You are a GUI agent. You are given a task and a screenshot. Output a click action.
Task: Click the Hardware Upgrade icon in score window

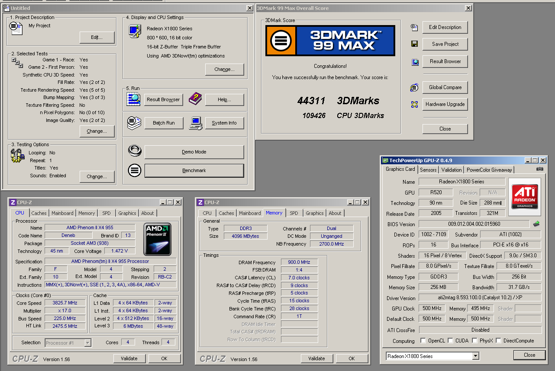tap(414, 104)
